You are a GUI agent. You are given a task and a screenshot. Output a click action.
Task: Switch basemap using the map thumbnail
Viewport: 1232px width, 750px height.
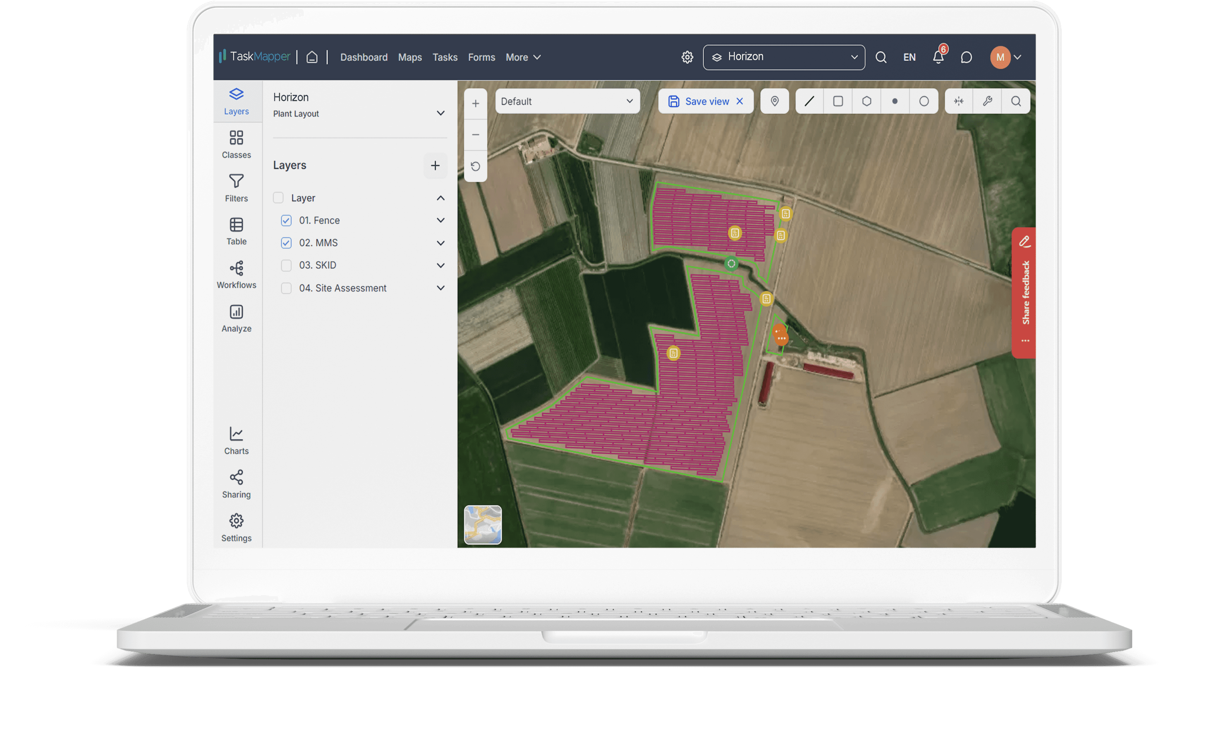[483, 524]
